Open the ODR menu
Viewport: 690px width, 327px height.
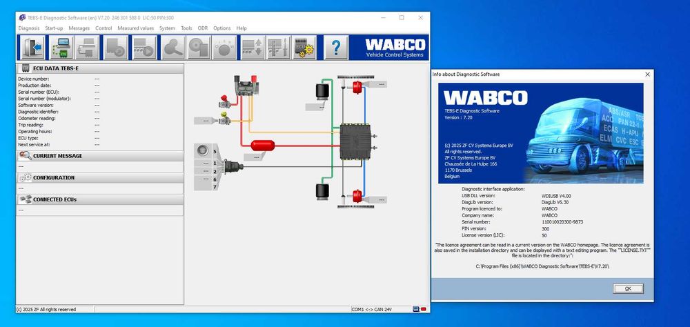[202, 28]
